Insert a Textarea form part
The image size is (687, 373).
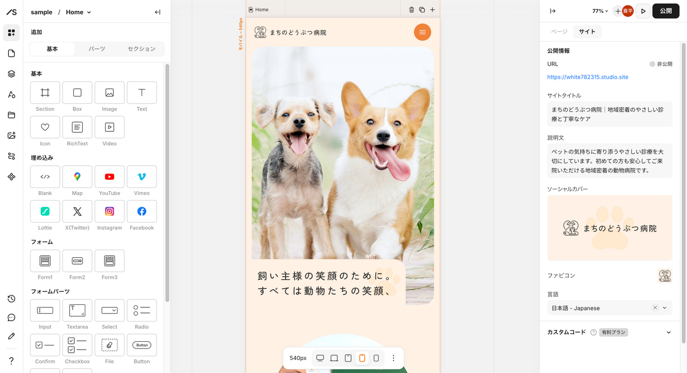coord(77,310)
